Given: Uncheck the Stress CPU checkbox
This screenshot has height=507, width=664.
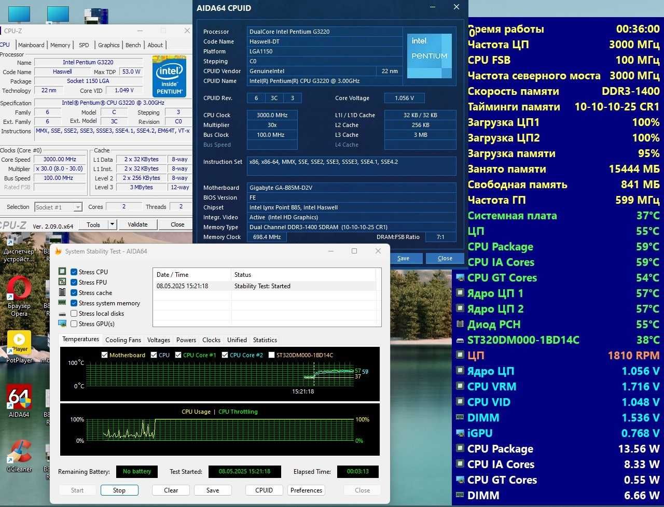Looking at the screenshot, I should point(74,272).
